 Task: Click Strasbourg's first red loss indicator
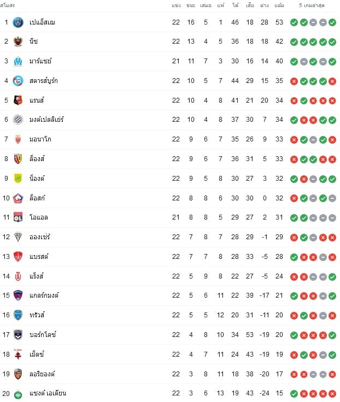tap(294, 81)
